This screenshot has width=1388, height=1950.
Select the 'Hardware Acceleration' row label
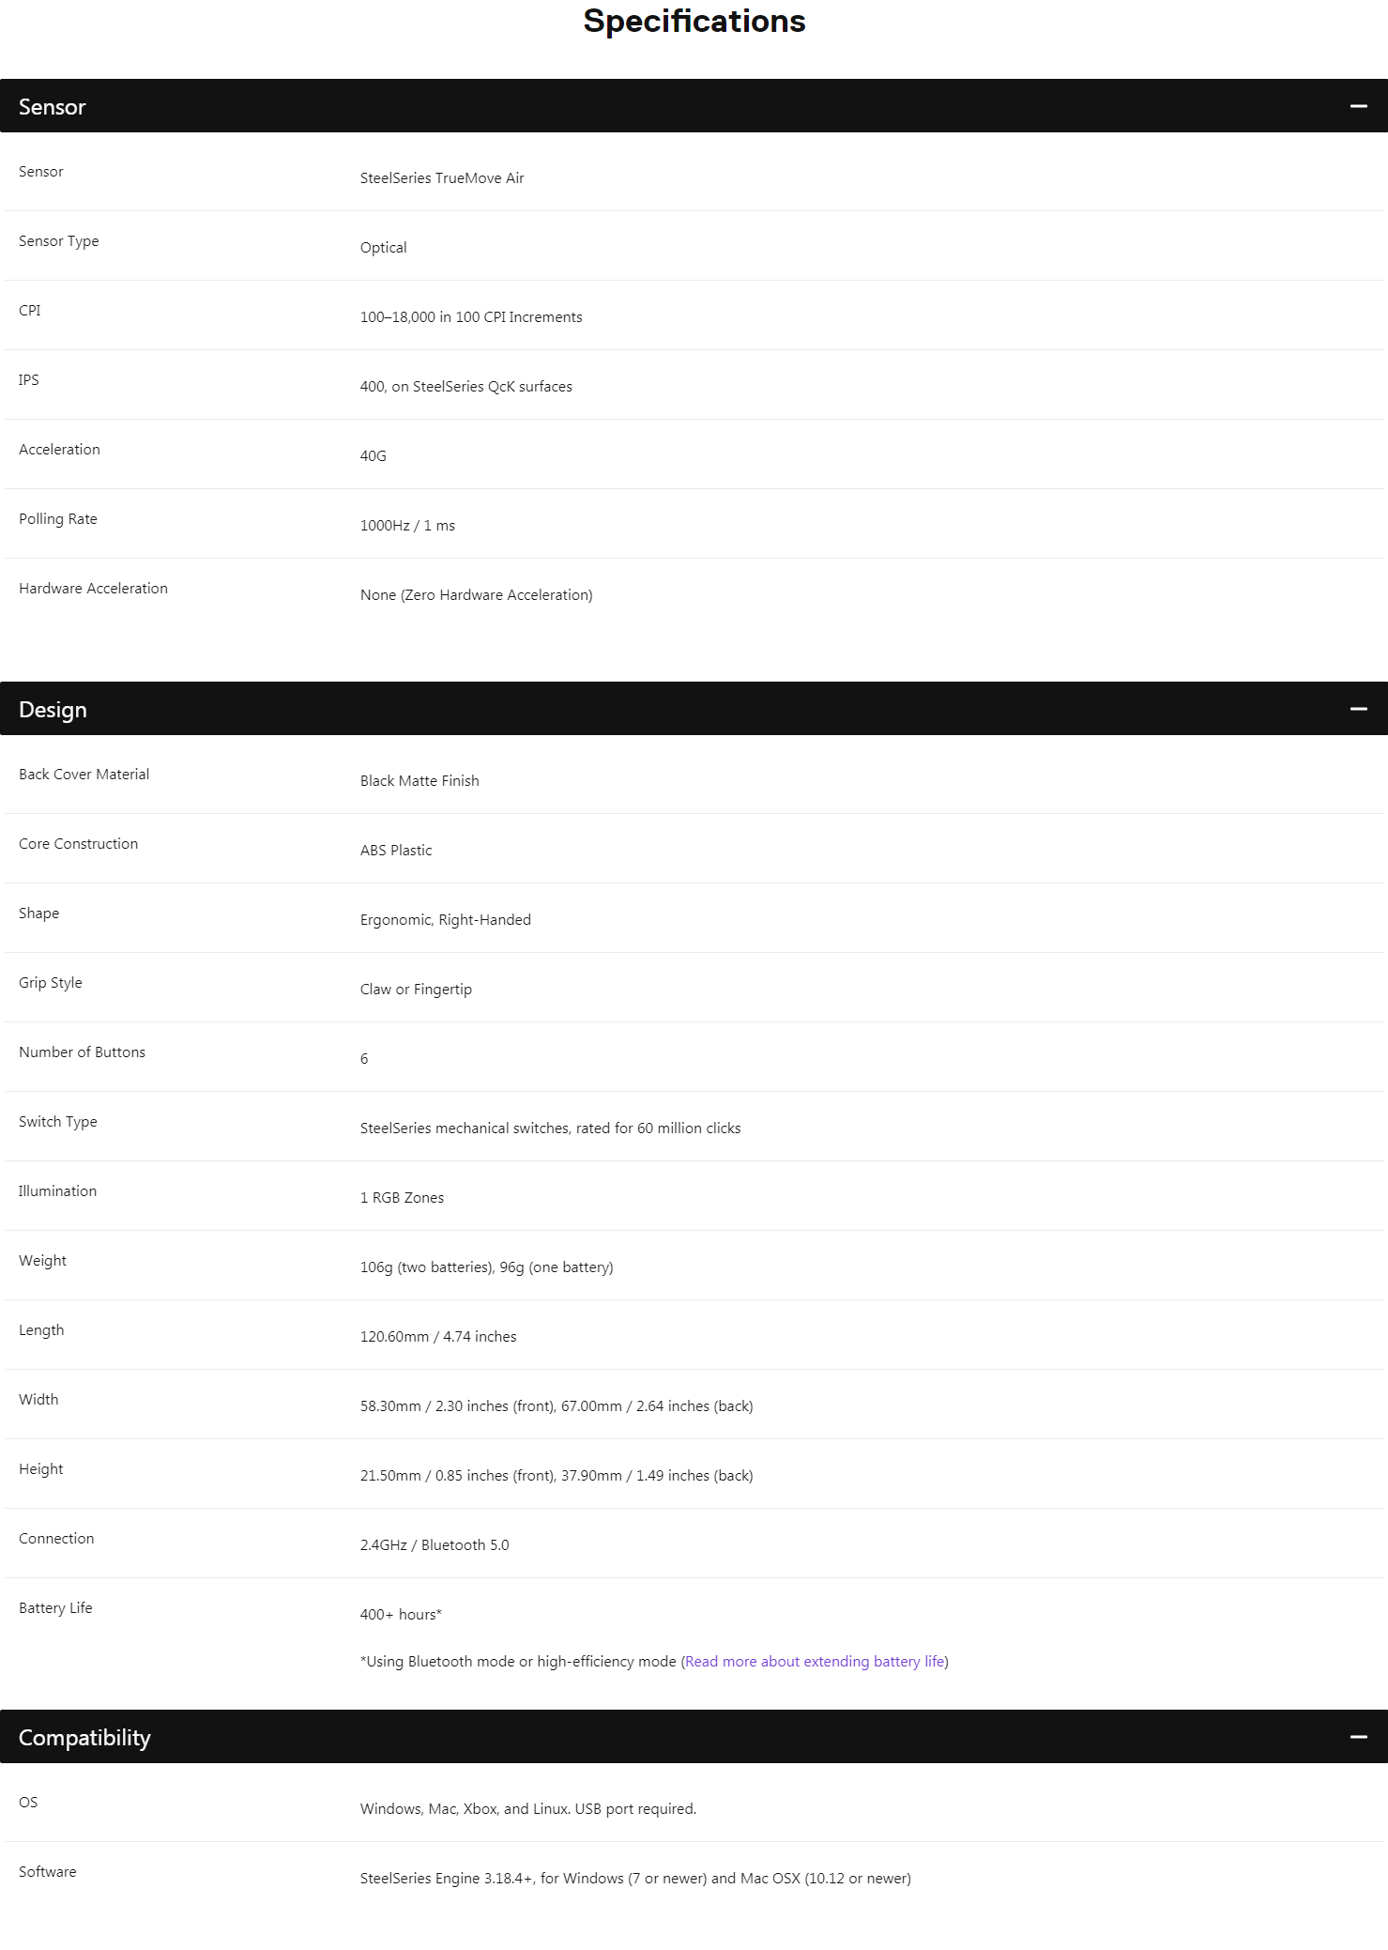(93, 589)
